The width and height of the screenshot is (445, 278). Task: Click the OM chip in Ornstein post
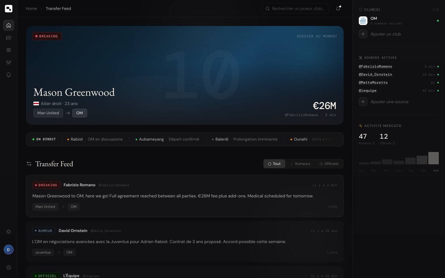[x=69, y=252]
